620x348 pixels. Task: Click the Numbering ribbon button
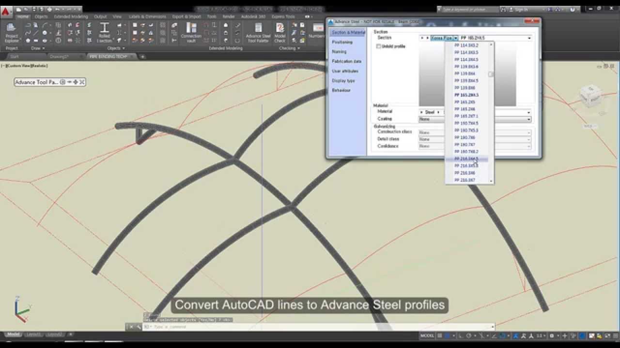pos(317,31)
